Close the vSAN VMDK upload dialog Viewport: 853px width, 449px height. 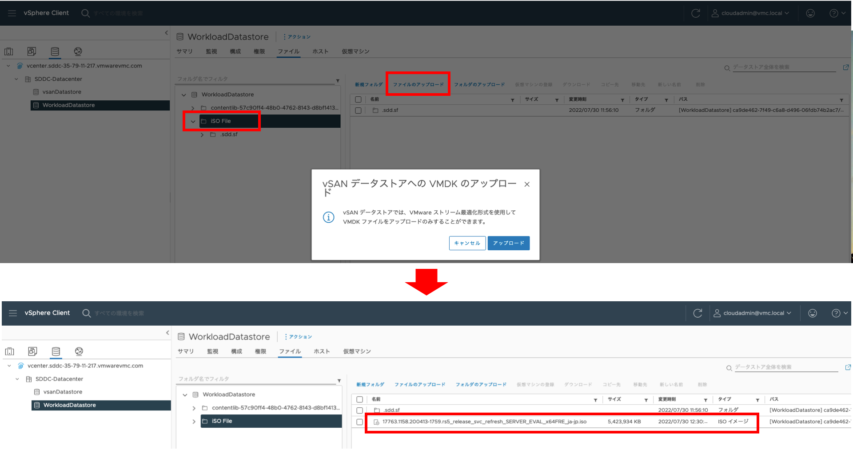527,184
